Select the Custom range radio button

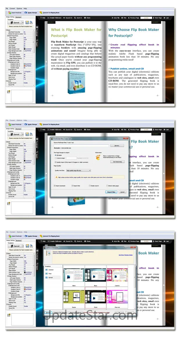tap(55, 158)
